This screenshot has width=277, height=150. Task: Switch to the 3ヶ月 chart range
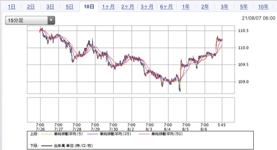147,7
